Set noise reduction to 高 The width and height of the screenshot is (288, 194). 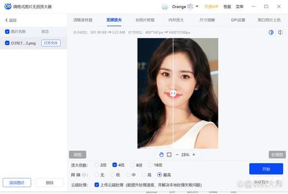[x=144, y=175]
